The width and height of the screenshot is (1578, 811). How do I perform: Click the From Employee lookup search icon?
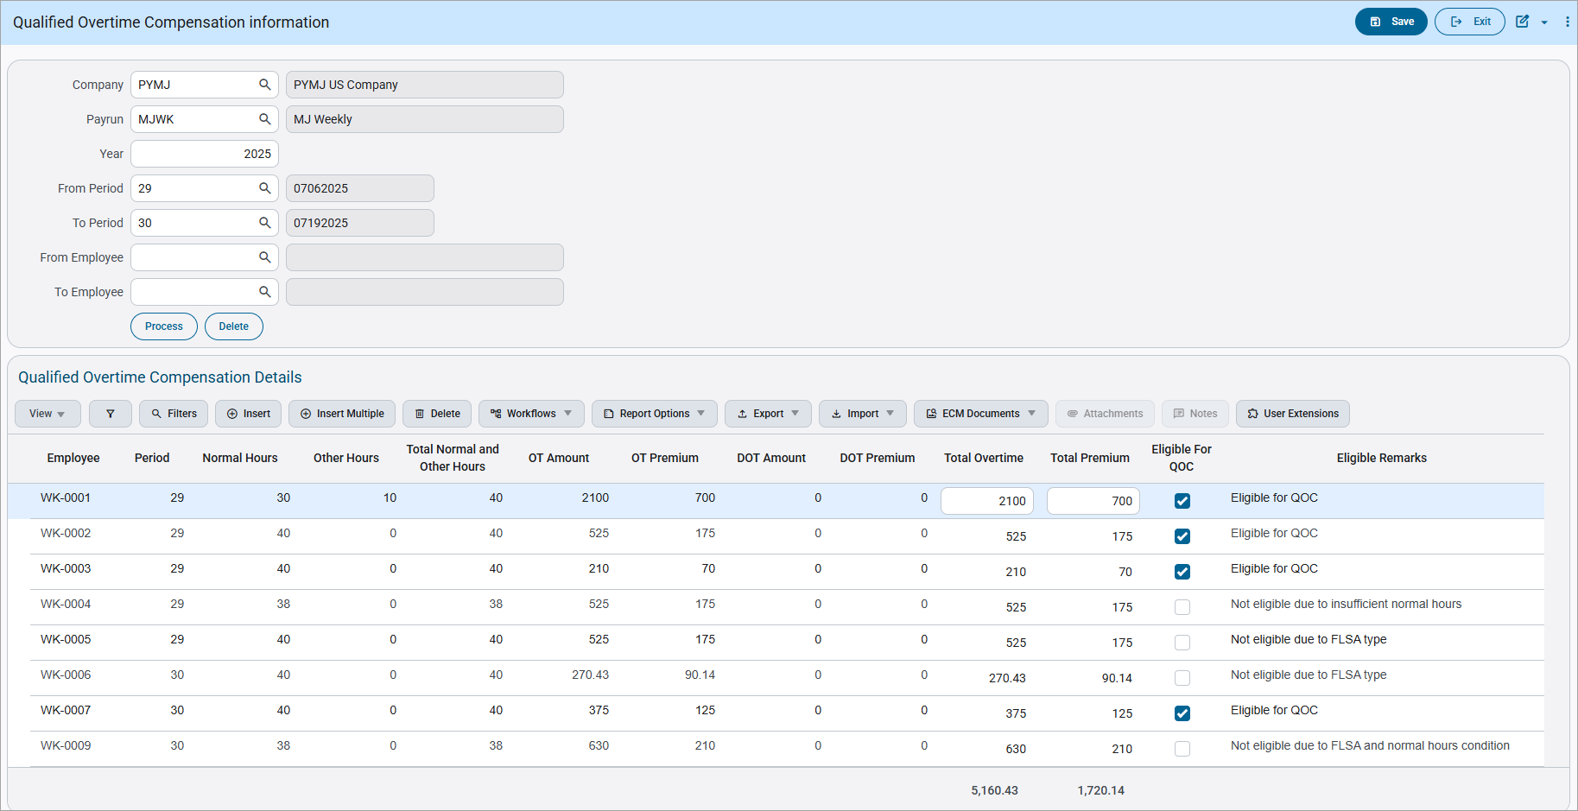point(265,257)
